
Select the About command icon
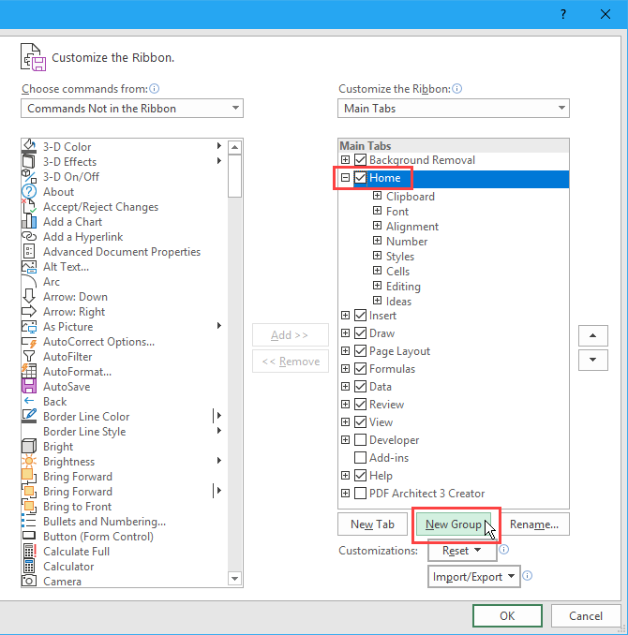(x=28, y=191)
